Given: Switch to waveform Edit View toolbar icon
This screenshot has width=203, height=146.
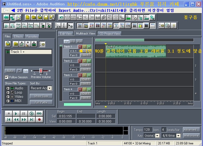Looking at the screenshot, I should click(6, 17).
